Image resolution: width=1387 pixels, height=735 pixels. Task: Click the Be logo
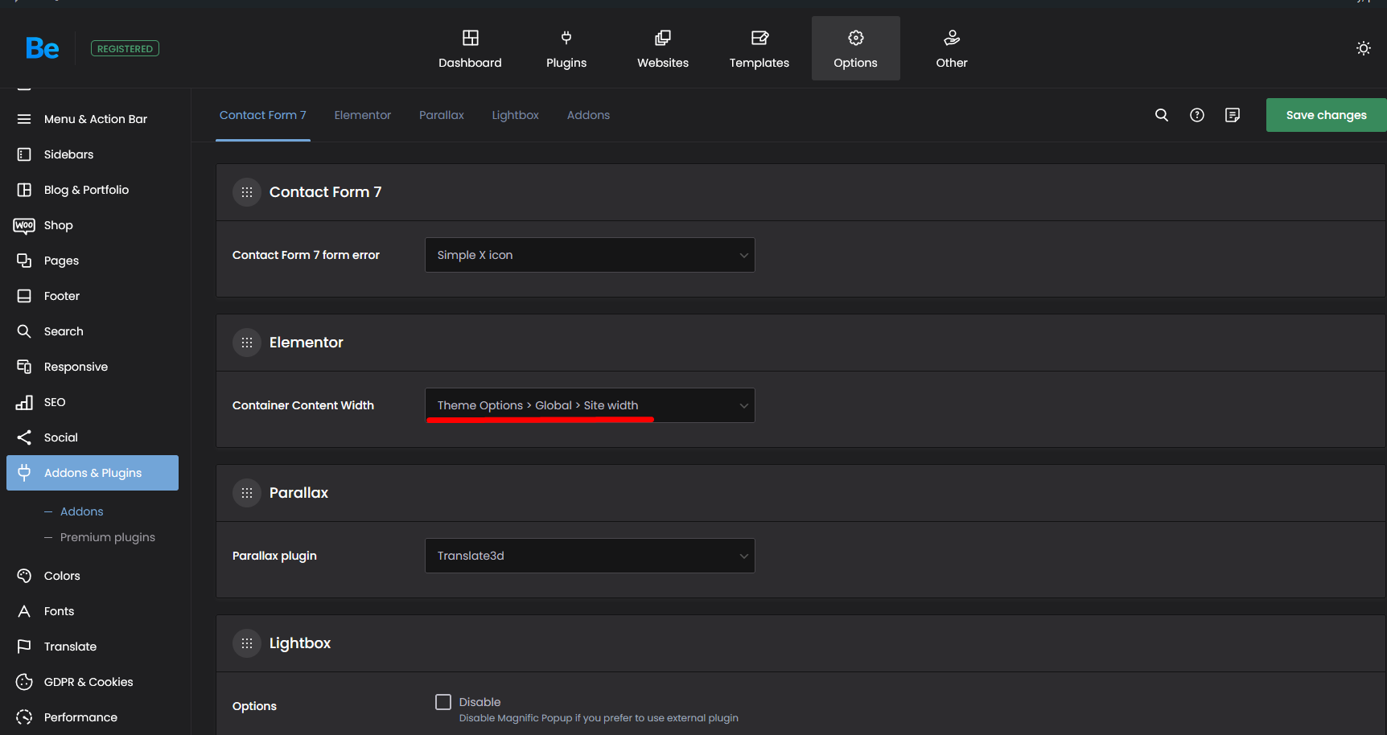pos(42,48)
